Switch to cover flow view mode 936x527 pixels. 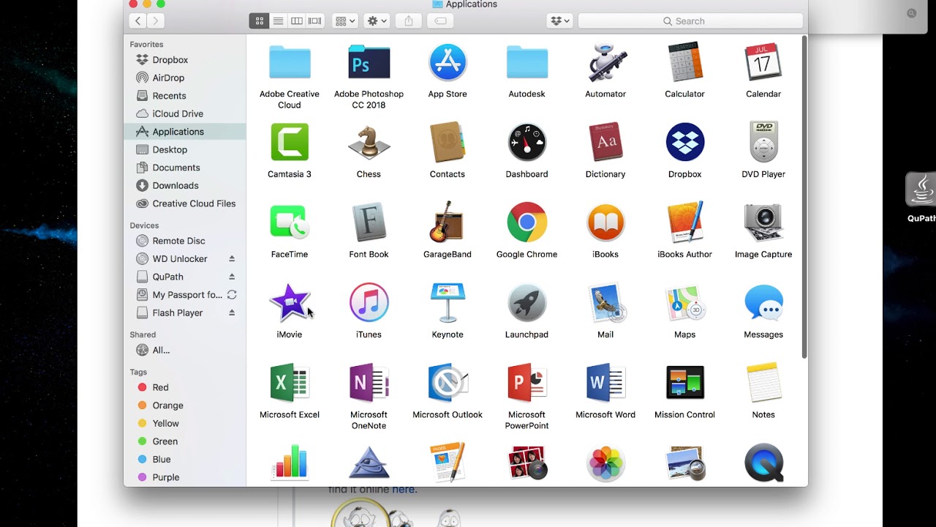click(x=315, y=21)
